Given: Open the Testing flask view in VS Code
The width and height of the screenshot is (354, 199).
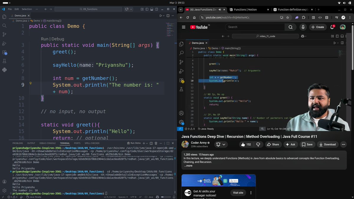Looking at the screenshot, I should 4,61.
